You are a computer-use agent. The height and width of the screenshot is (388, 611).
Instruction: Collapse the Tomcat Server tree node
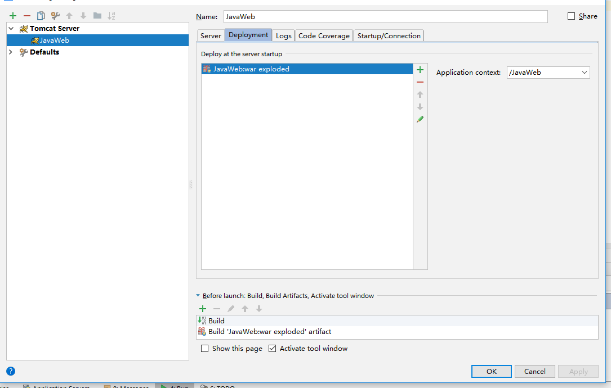(x=11, y=29)
